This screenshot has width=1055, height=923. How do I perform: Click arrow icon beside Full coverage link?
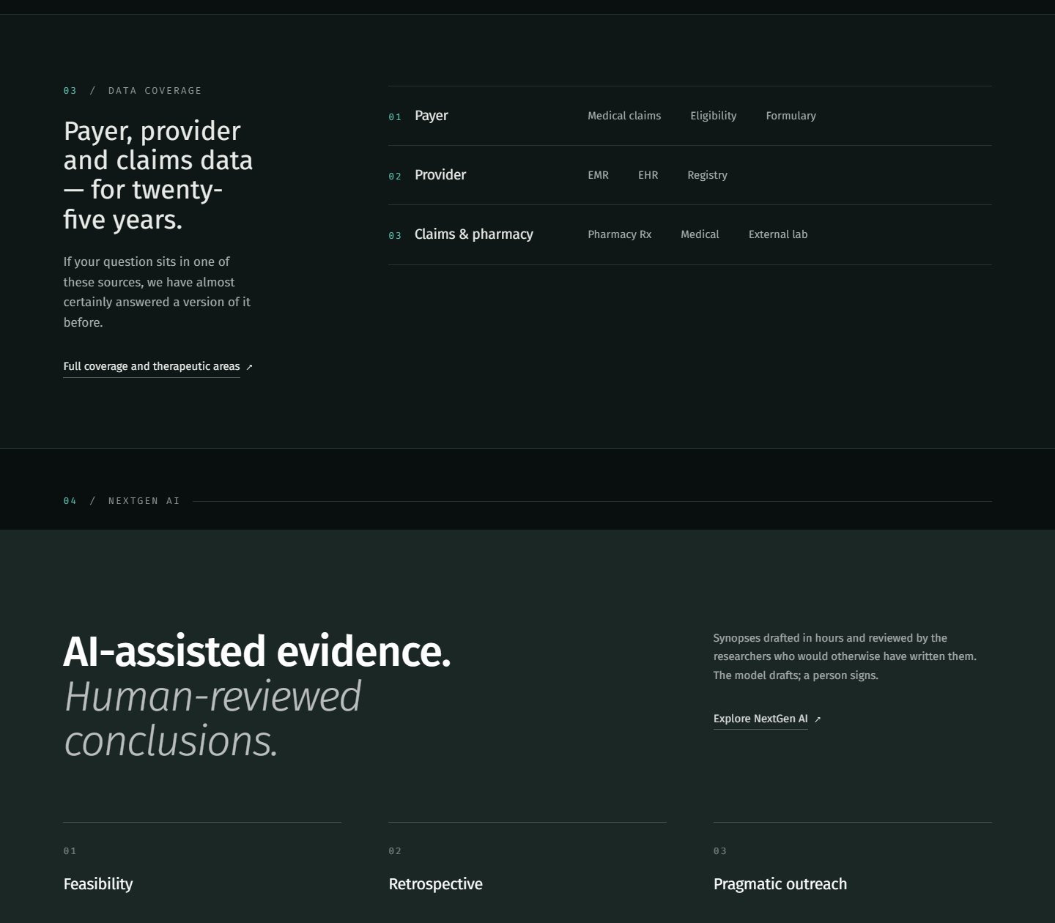(x=249, y=367)
